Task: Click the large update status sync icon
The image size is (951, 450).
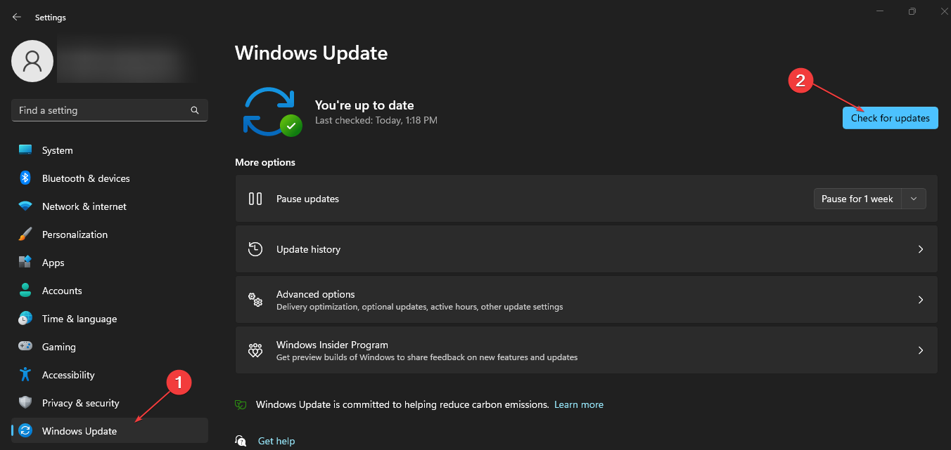Action: click(x=272, y=111)
